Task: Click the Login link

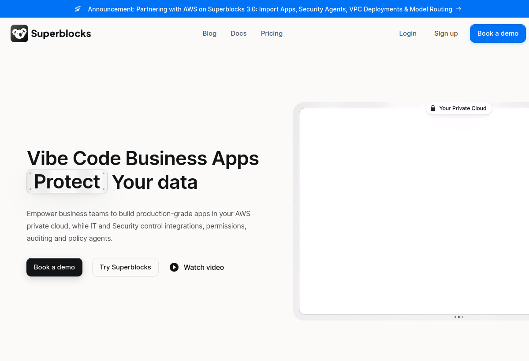Action: point(408,33)
